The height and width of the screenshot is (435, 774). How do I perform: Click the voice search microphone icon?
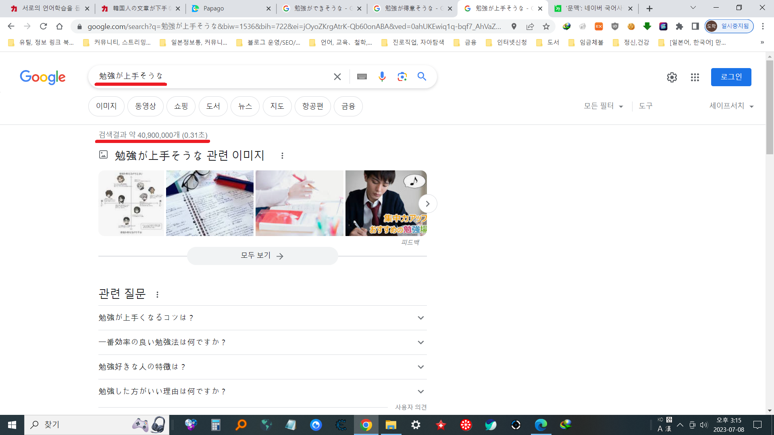click(x=382, y=77)
